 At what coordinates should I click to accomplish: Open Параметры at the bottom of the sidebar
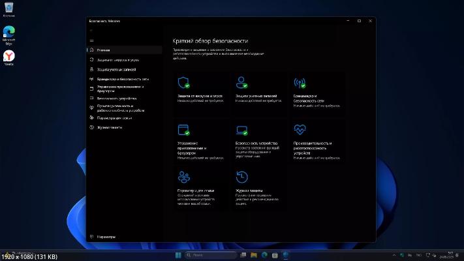coord(108,237)
